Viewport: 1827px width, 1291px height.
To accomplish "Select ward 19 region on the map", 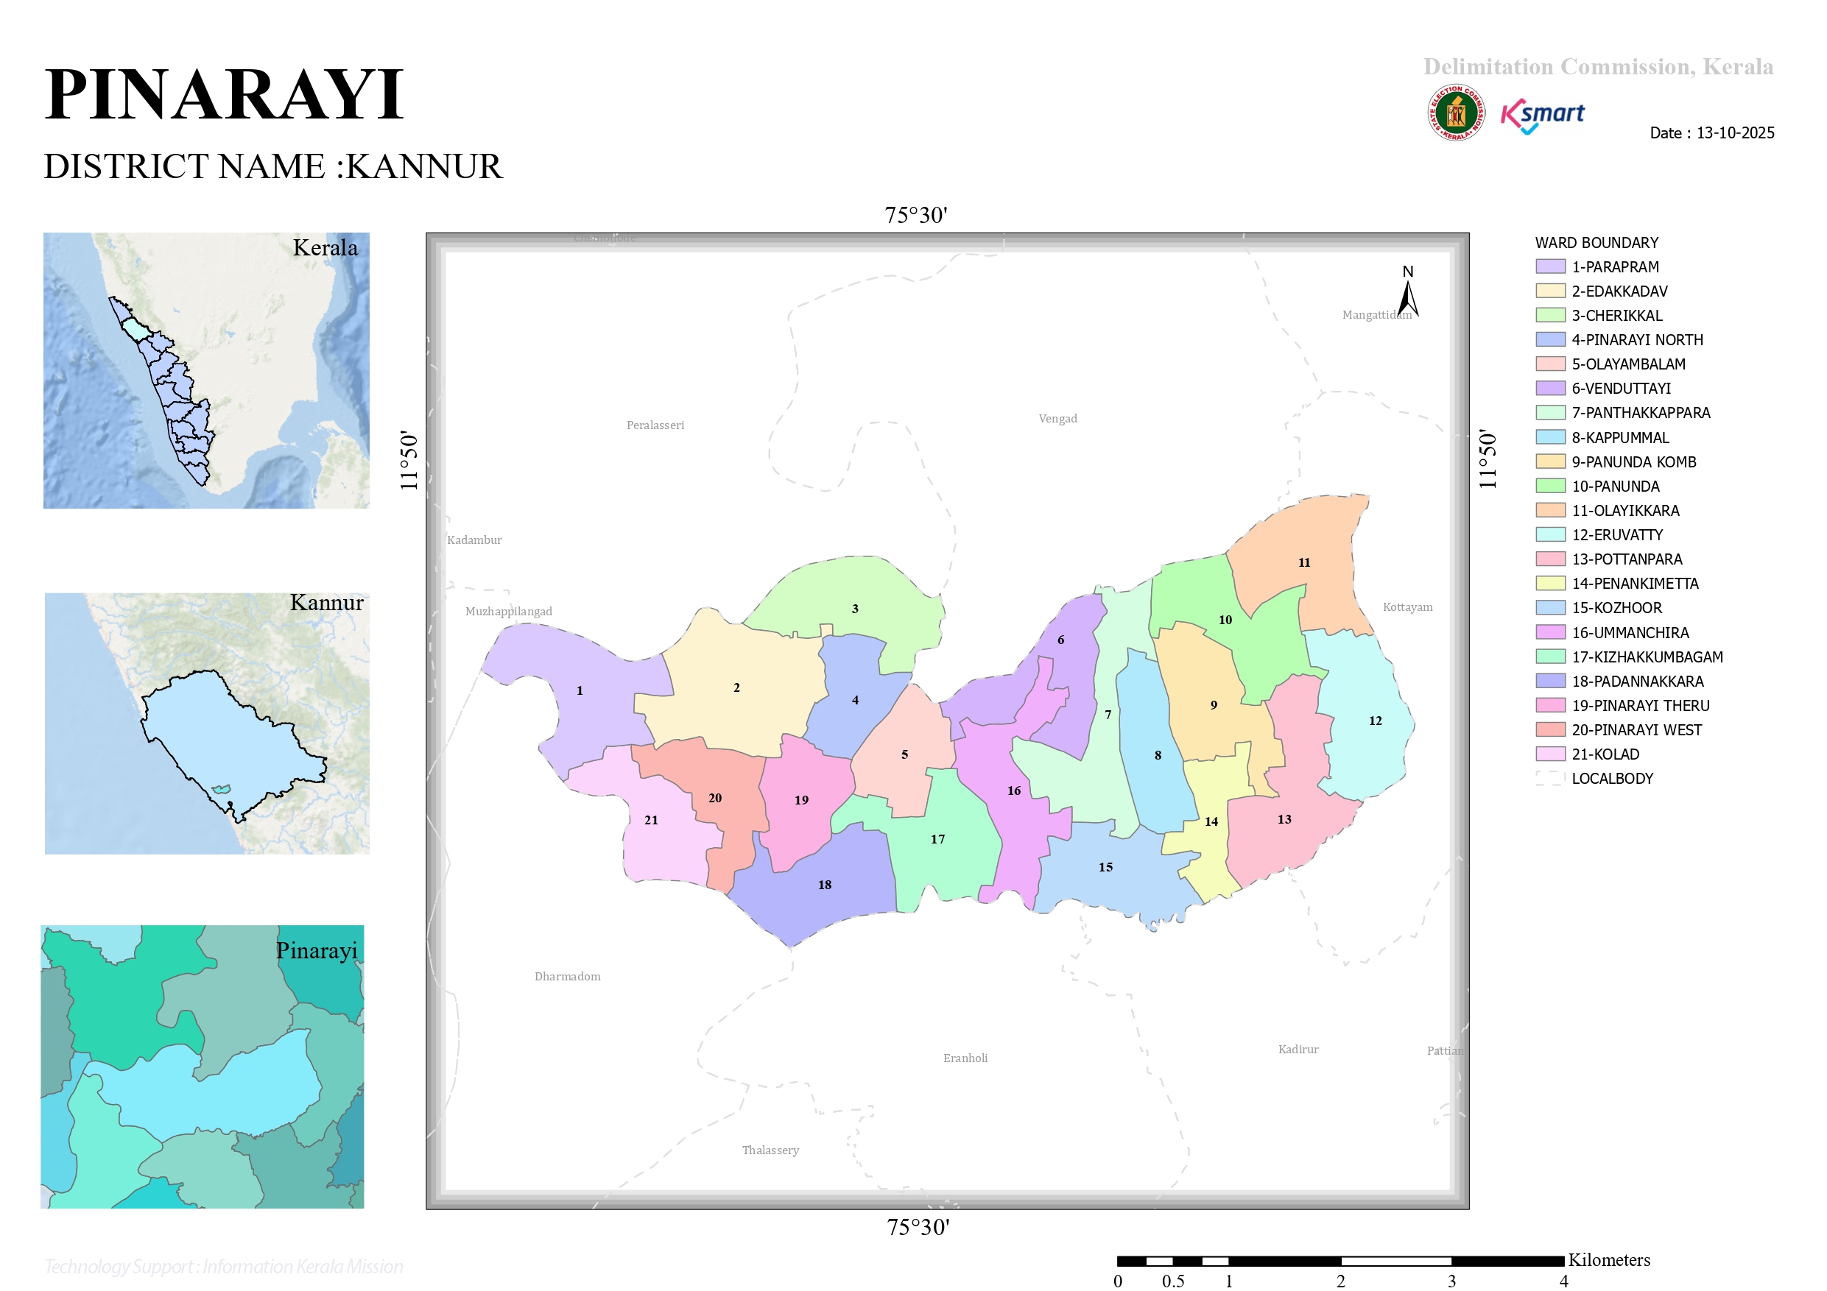I will pyautogui.click(x=800, y=800).
